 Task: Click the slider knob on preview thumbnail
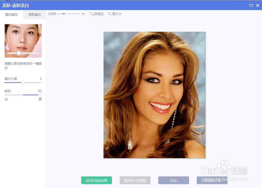(19, 53)
